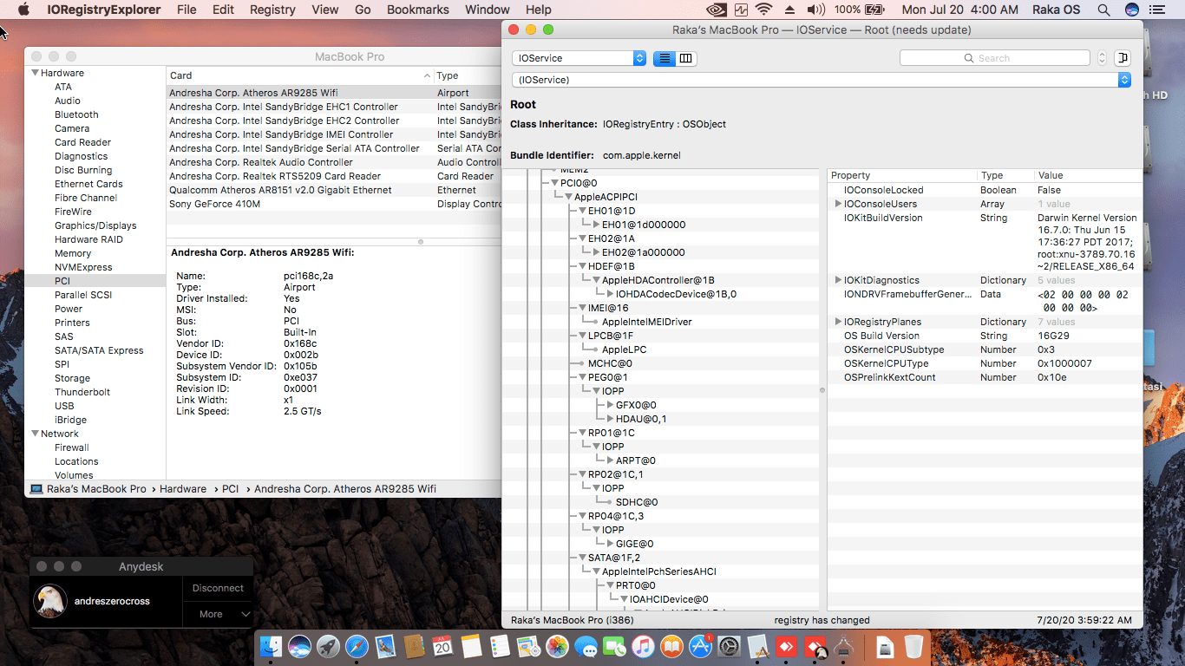Open Maps from the Dock
1185x666 pixels.
pyautogui.click(x=528, y=646)
